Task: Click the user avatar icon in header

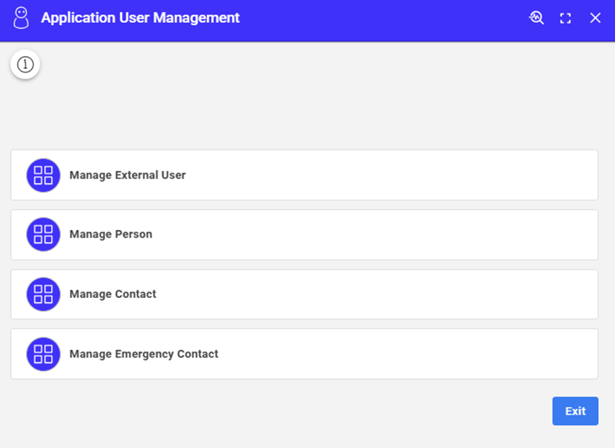Action: point(21,18)
